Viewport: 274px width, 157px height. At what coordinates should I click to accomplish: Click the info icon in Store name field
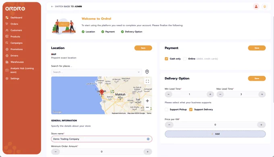pos(148,139)
